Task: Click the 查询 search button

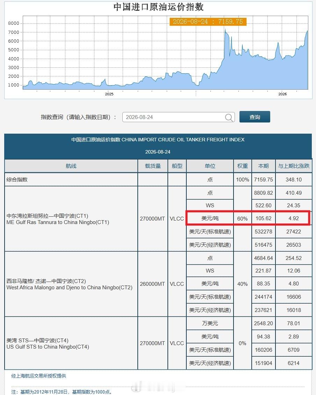Action: tap(255, 117)
